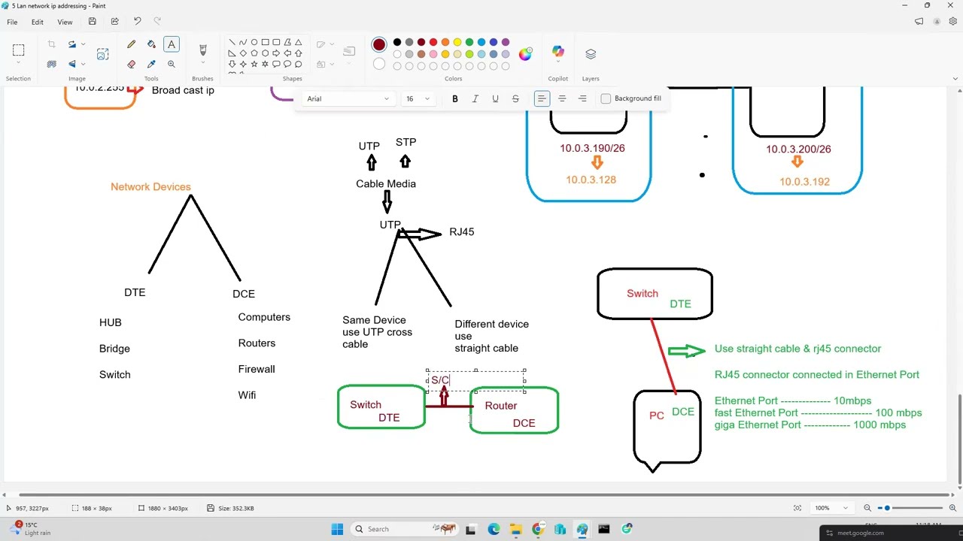
Task: Set text alignment to left
Action: 542,98
